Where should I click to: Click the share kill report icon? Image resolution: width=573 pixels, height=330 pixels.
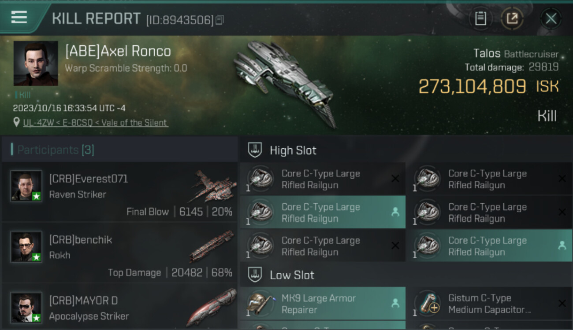tap(512, 18)
